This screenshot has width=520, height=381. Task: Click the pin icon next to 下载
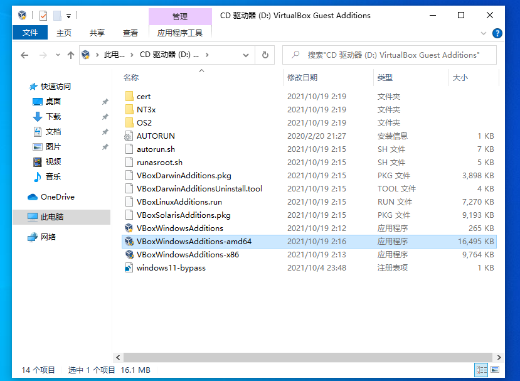pyautogui.click(x=105, y=117)
